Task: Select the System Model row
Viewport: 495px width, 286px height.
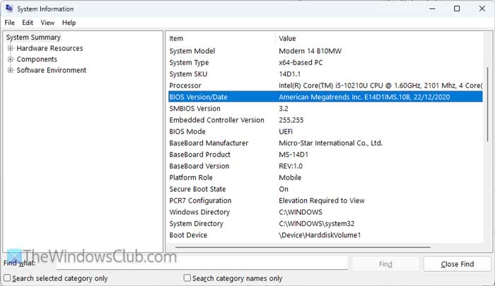Action: 325,51
